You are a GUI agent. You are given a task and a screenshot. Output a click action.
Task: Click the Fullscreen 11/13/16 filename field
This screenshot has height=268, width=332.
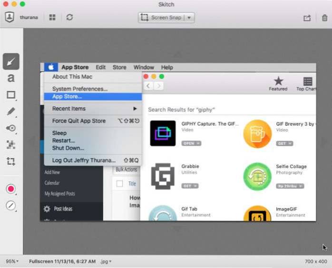coord(62,261)
